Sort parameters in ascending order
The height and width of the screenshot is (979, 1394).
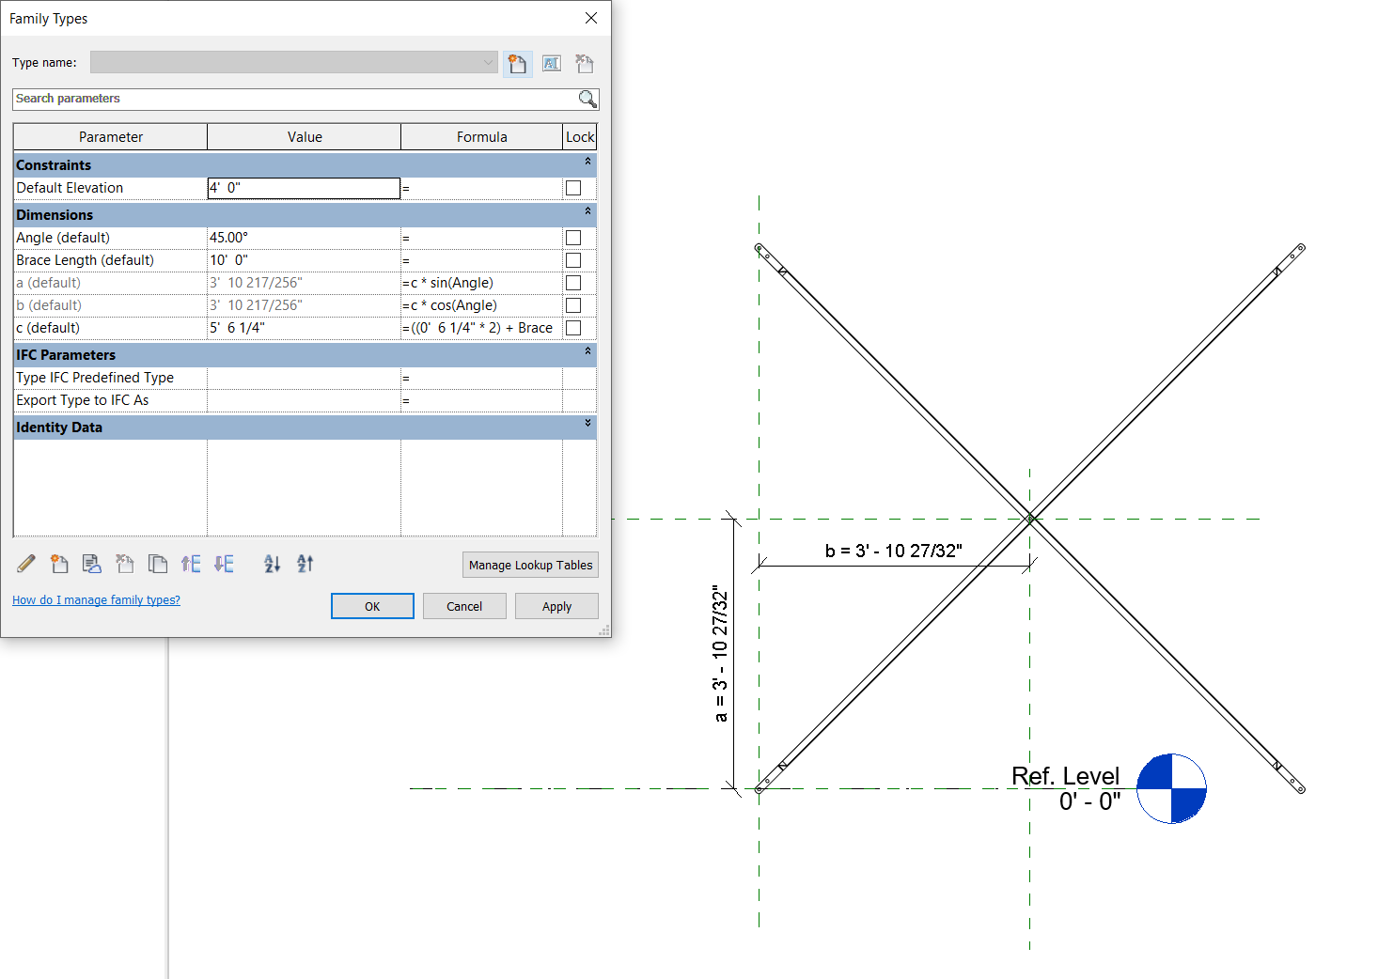point(272,563)
